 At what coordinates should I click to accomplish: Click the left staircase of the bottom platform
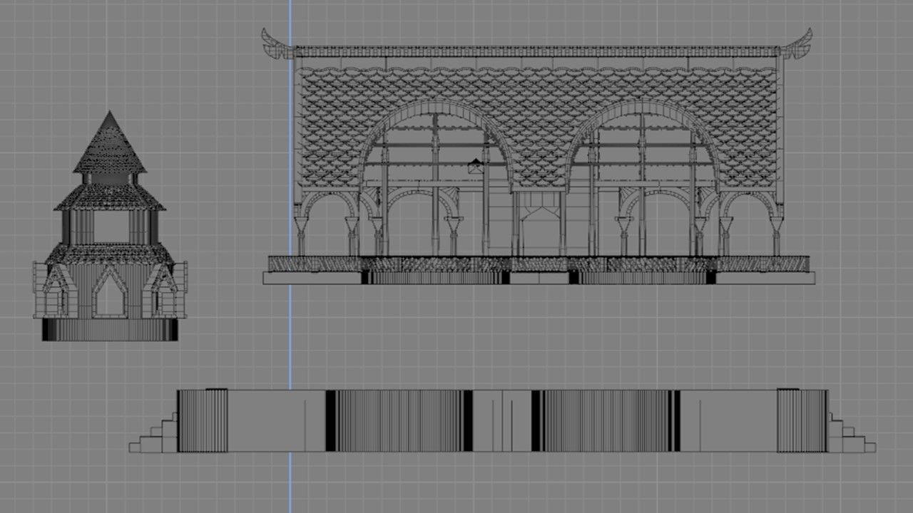pos(153,432)
